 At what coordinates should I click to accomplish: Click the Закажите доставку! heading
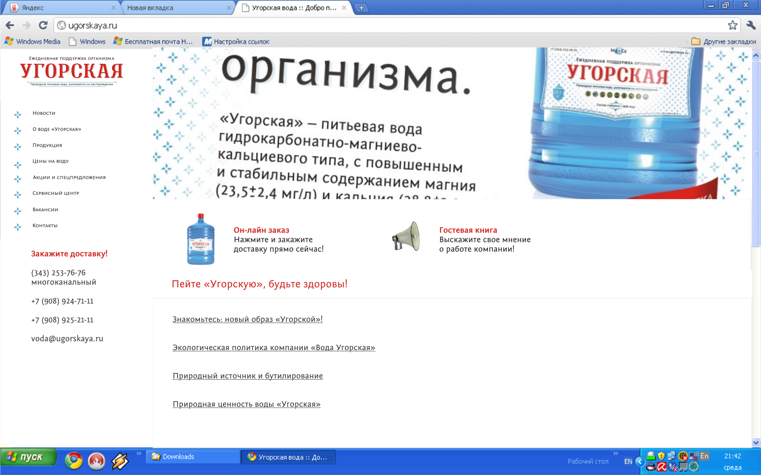tap(69, 254)
